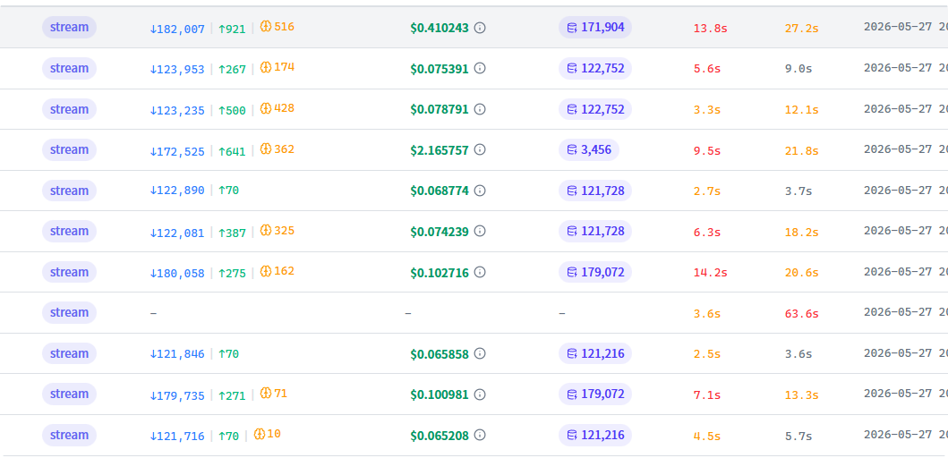The image size is (948, 458).
Task: Click brain icon with 362 tokens
Action: (265, 148)
